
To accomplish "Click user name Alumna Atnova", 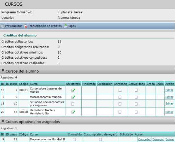I will [69, 18].
